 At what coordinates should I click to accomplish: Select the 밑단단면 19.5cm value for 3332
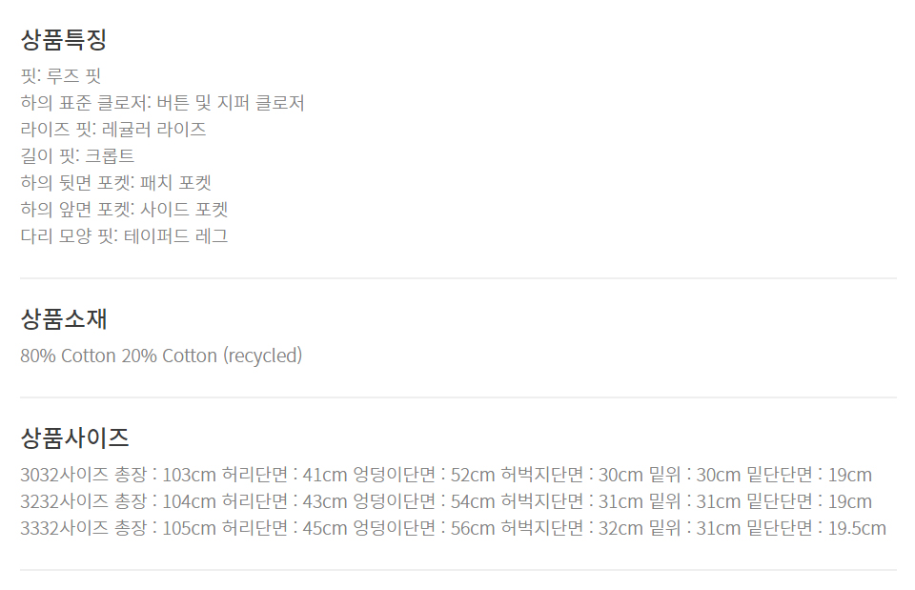tap(858, 528)
